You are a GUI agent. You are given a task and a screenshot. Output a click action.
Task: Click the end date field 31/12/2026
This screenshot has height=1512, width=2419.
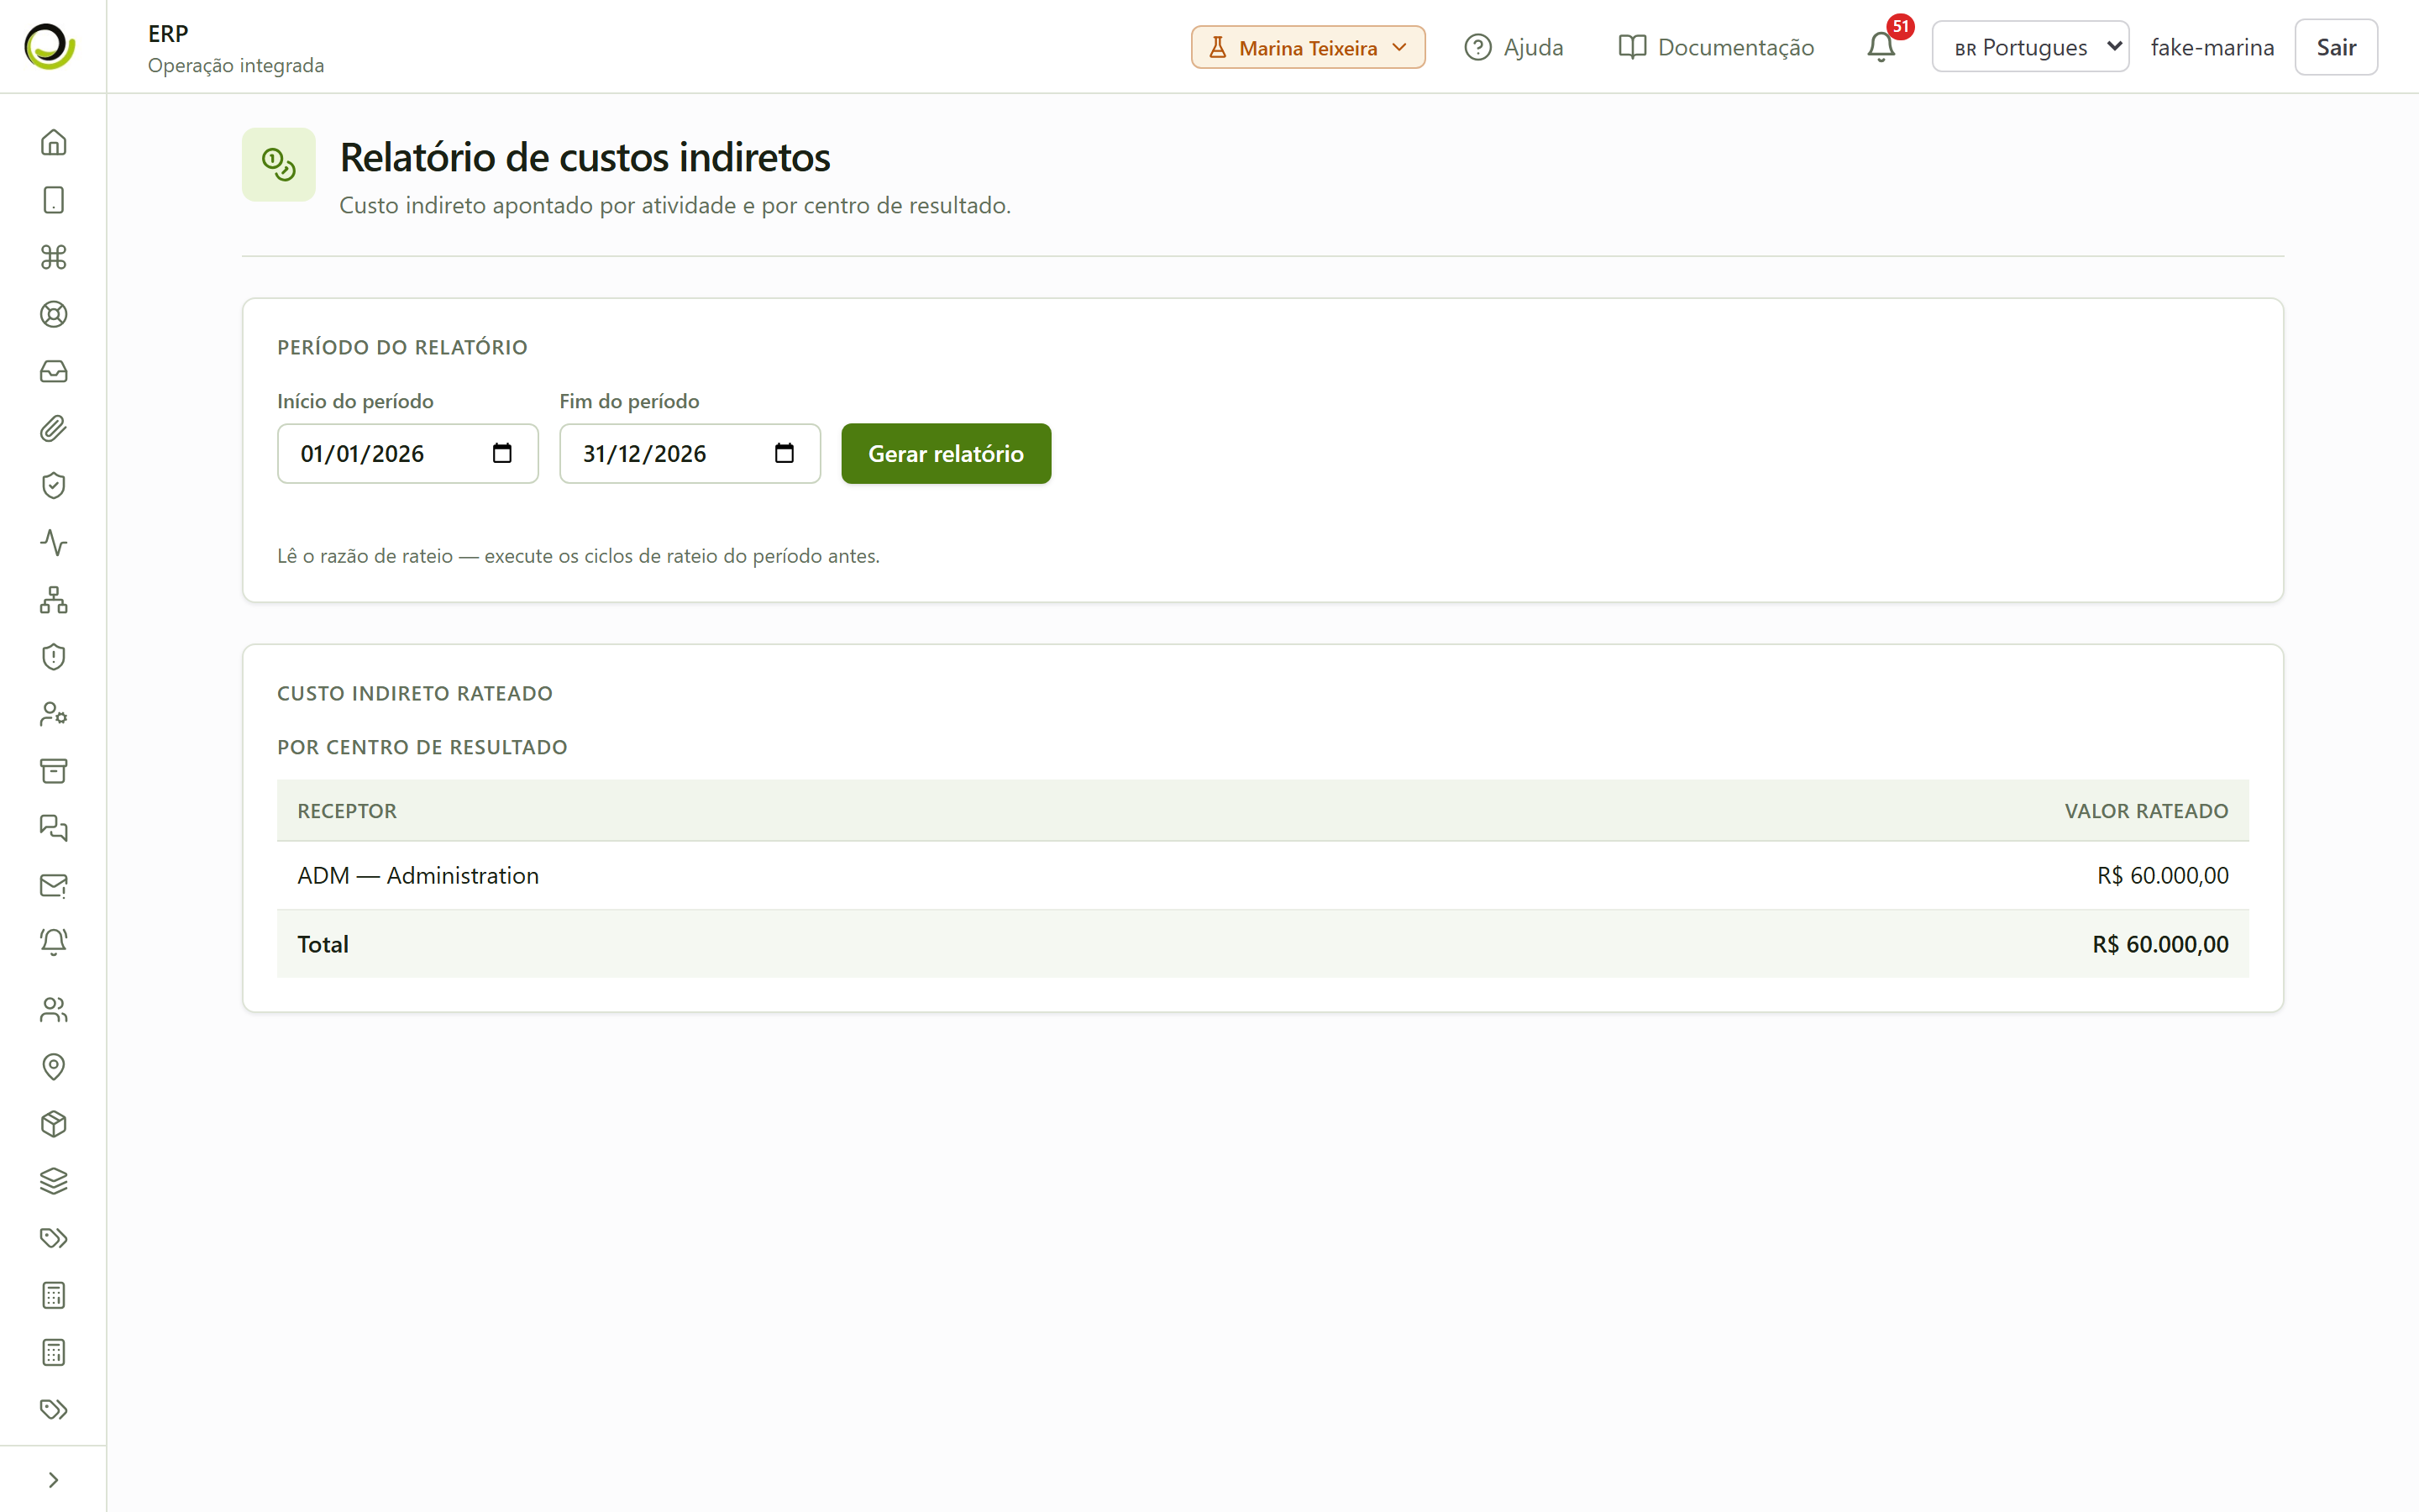click(x=690, y=453)
